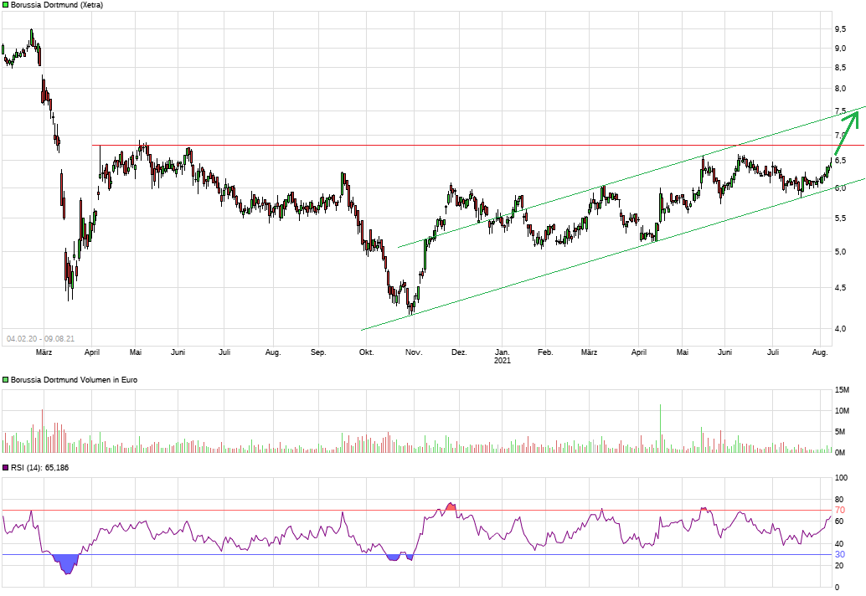The height and width of the screenshot is (596, 866).
Task: Click the blue oversold RSI area in March 2020
Action: 66,563
